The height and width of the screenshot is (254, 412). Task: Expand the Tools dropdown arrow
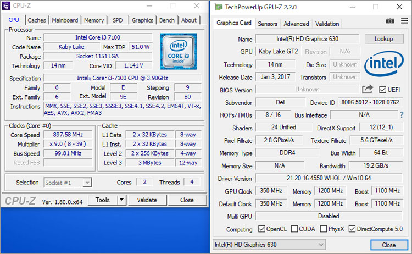pyautogui.click(x=121, y=200)
